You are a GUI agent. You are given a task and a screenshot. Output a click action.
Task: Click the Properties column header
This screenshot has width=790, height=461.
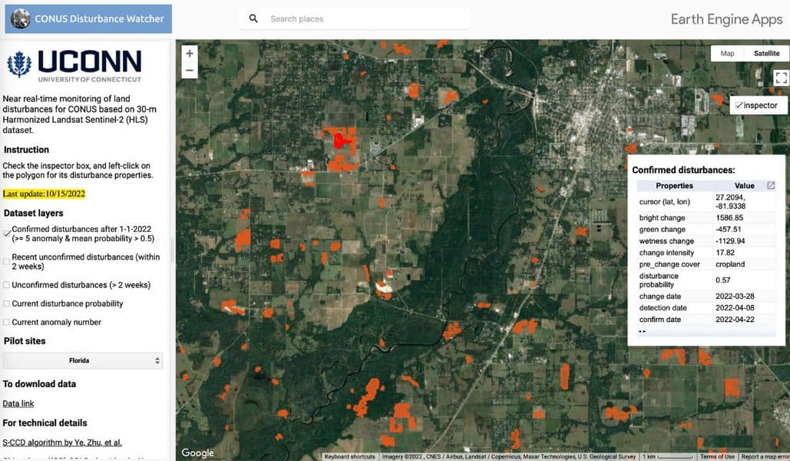(674, 186)
